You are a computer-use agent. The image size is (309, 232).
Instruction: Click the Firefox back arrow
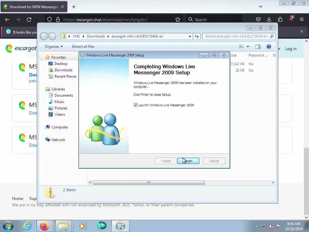[x=7, y=20]
